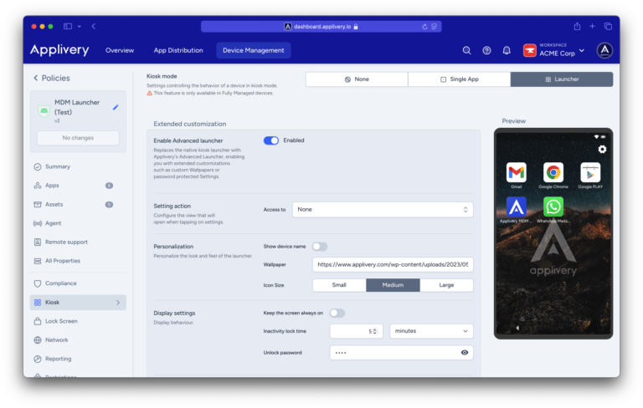Reveal unlock password with eye icon
The width and height of the screenshot is (643, 408).
point(464,352)
